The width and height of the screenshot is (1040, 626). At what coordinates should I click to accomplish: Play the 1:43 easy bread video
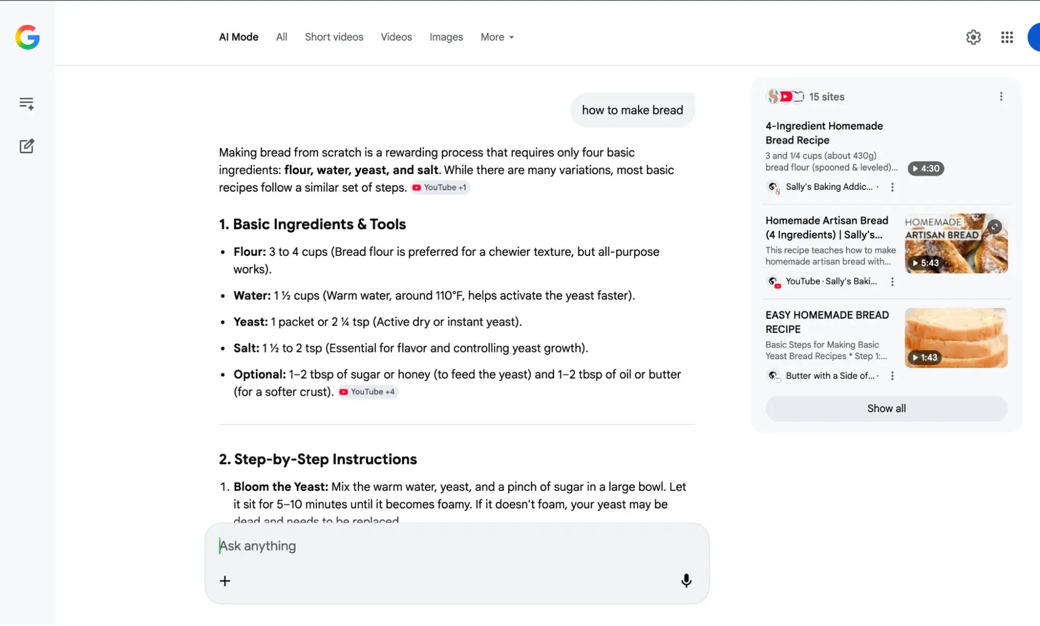point(925,358)
